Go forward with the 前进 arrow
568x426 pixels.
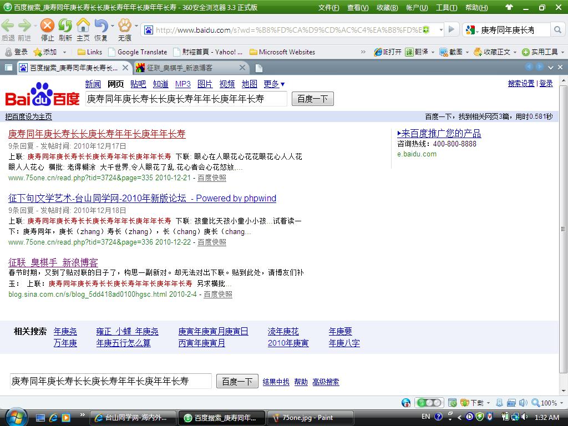tap(24, 26)
